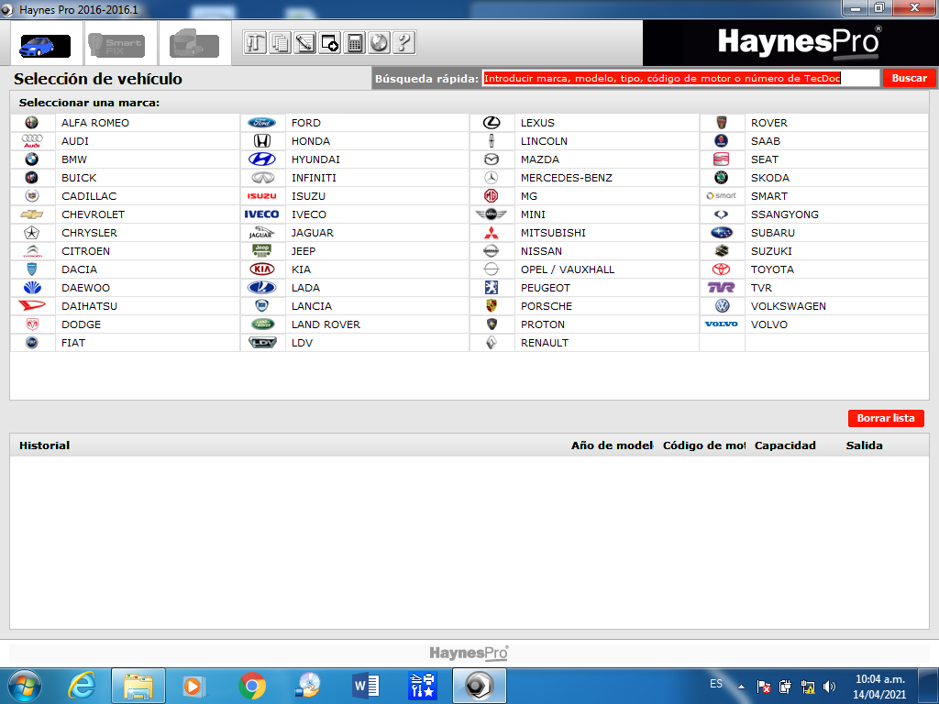
Task: Click the hammer tools toolbar icon
Action: [x=255, y=42]
